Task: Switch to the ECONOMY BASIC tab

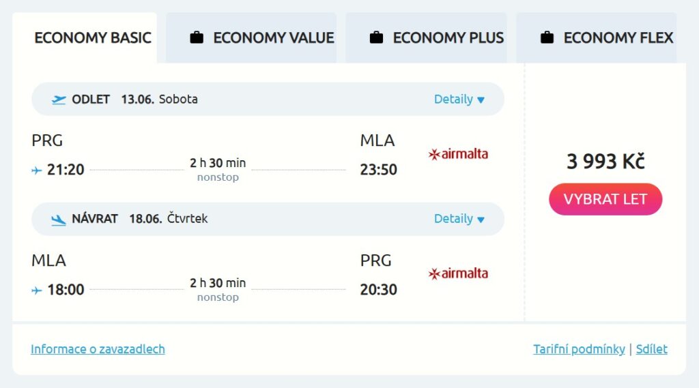Action: point(92,38)
